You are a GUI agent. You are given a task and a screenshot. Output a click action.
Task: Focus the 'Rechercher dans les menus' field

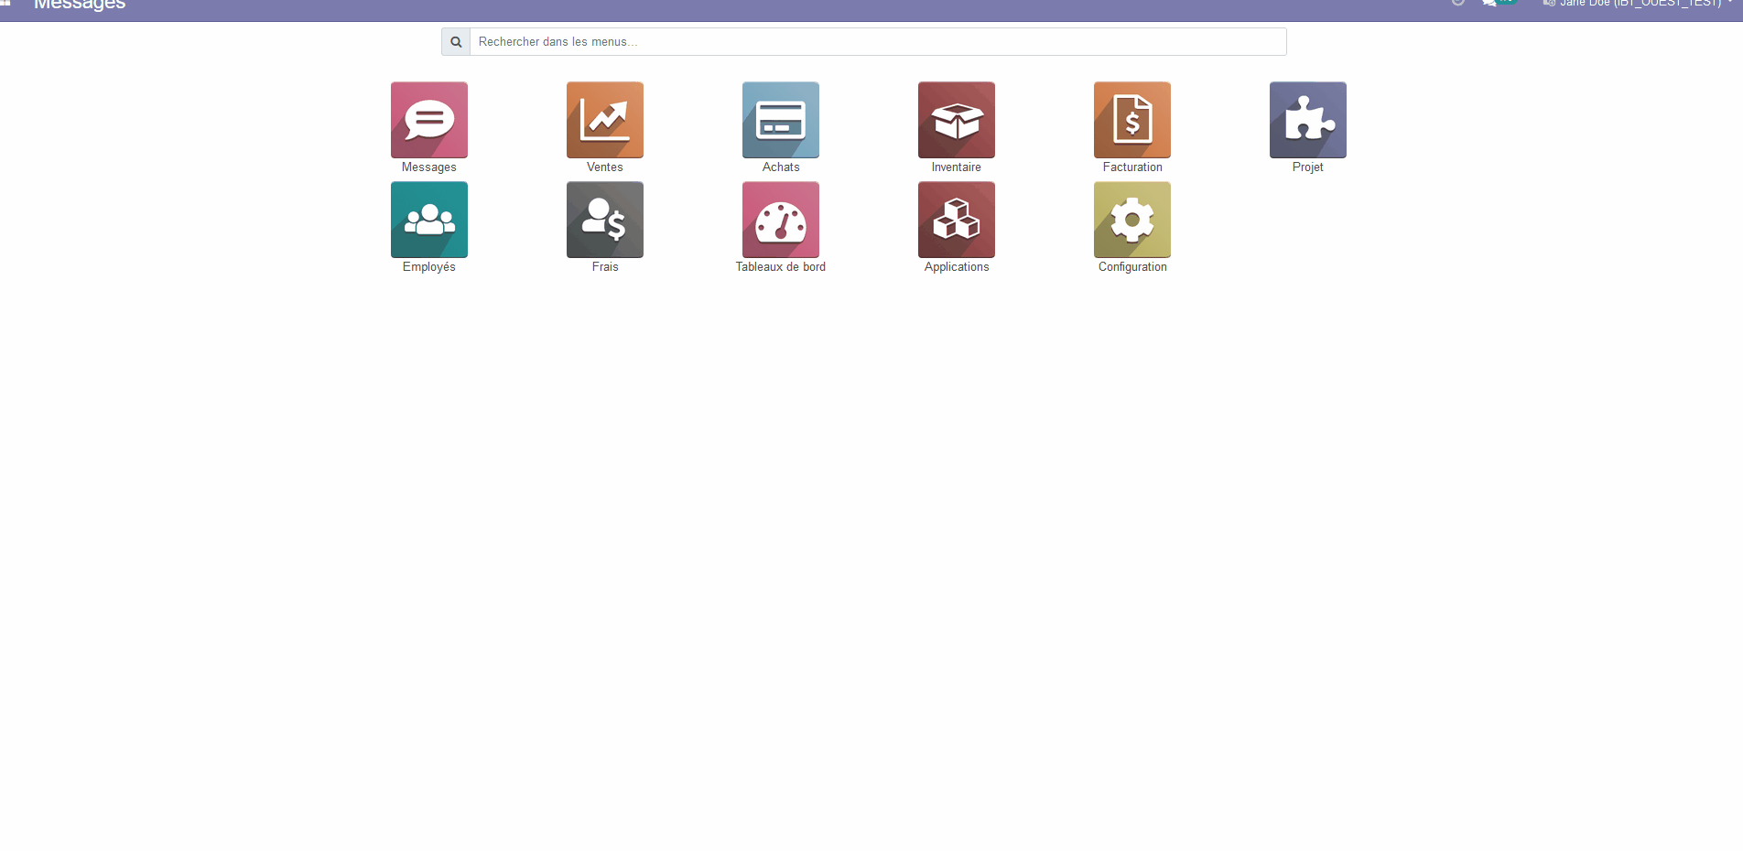pyautogui.click(x=877, y=42)
